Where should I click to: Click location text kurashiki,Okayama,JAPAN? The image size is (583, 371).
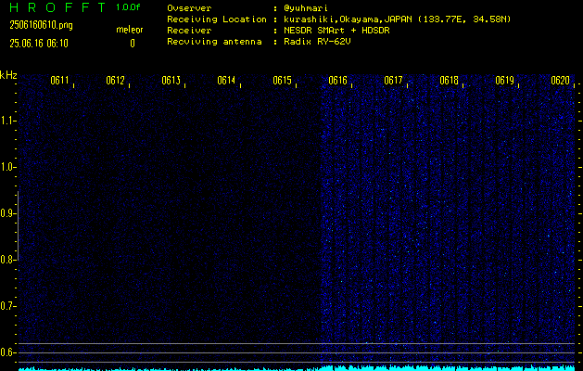coord(348,19)
